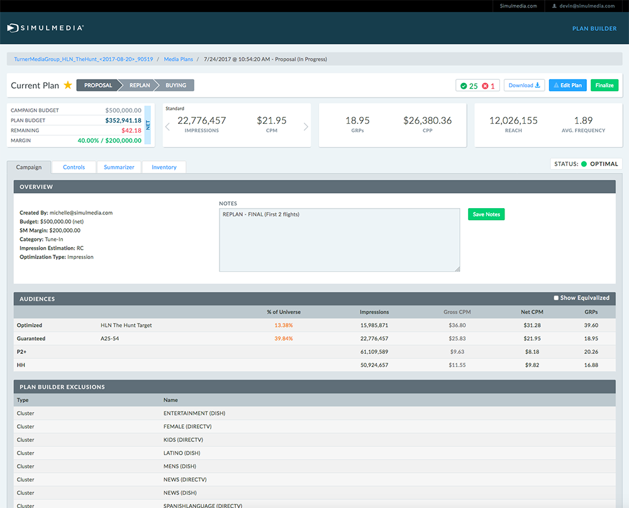The width and height of the screenshot is (629, 508).
Task: Click the 22,776,457 impressions metric
Action: (x=201, y=120)
